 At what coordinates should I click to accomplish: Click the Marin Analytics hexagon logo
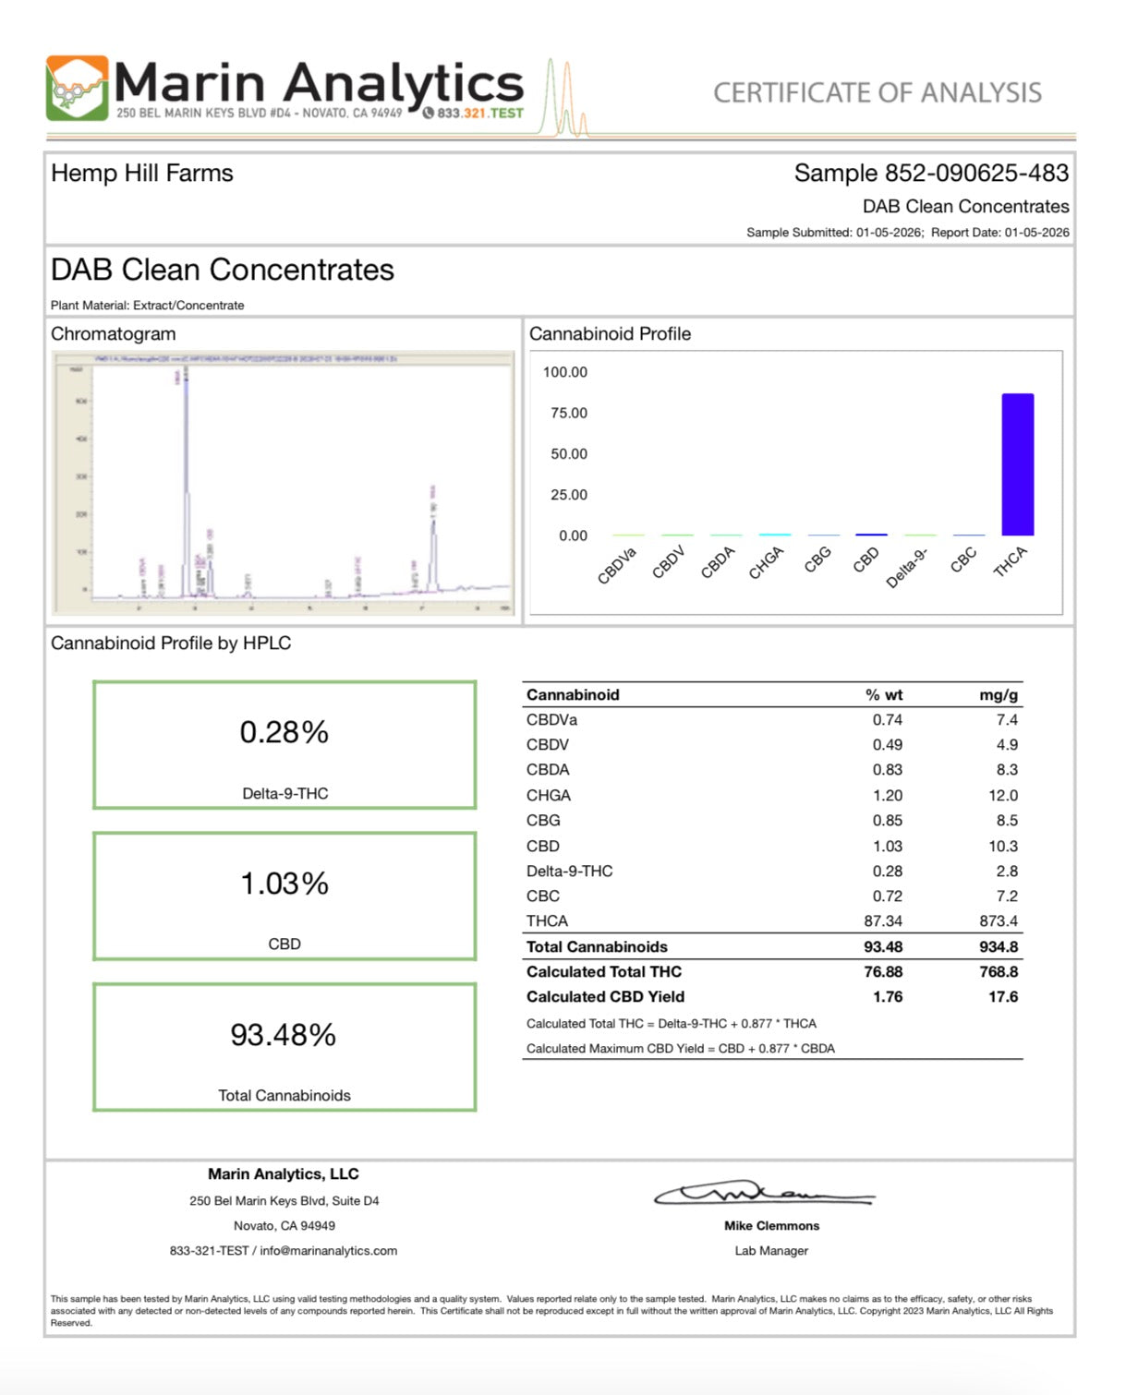coord(77,89)
